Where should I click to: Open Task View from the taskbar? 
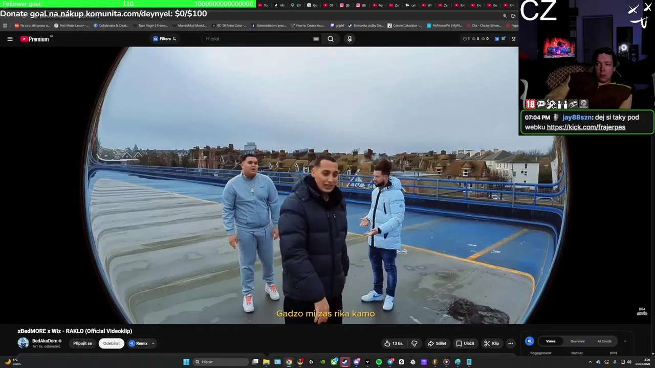click(x=255, y=362)
